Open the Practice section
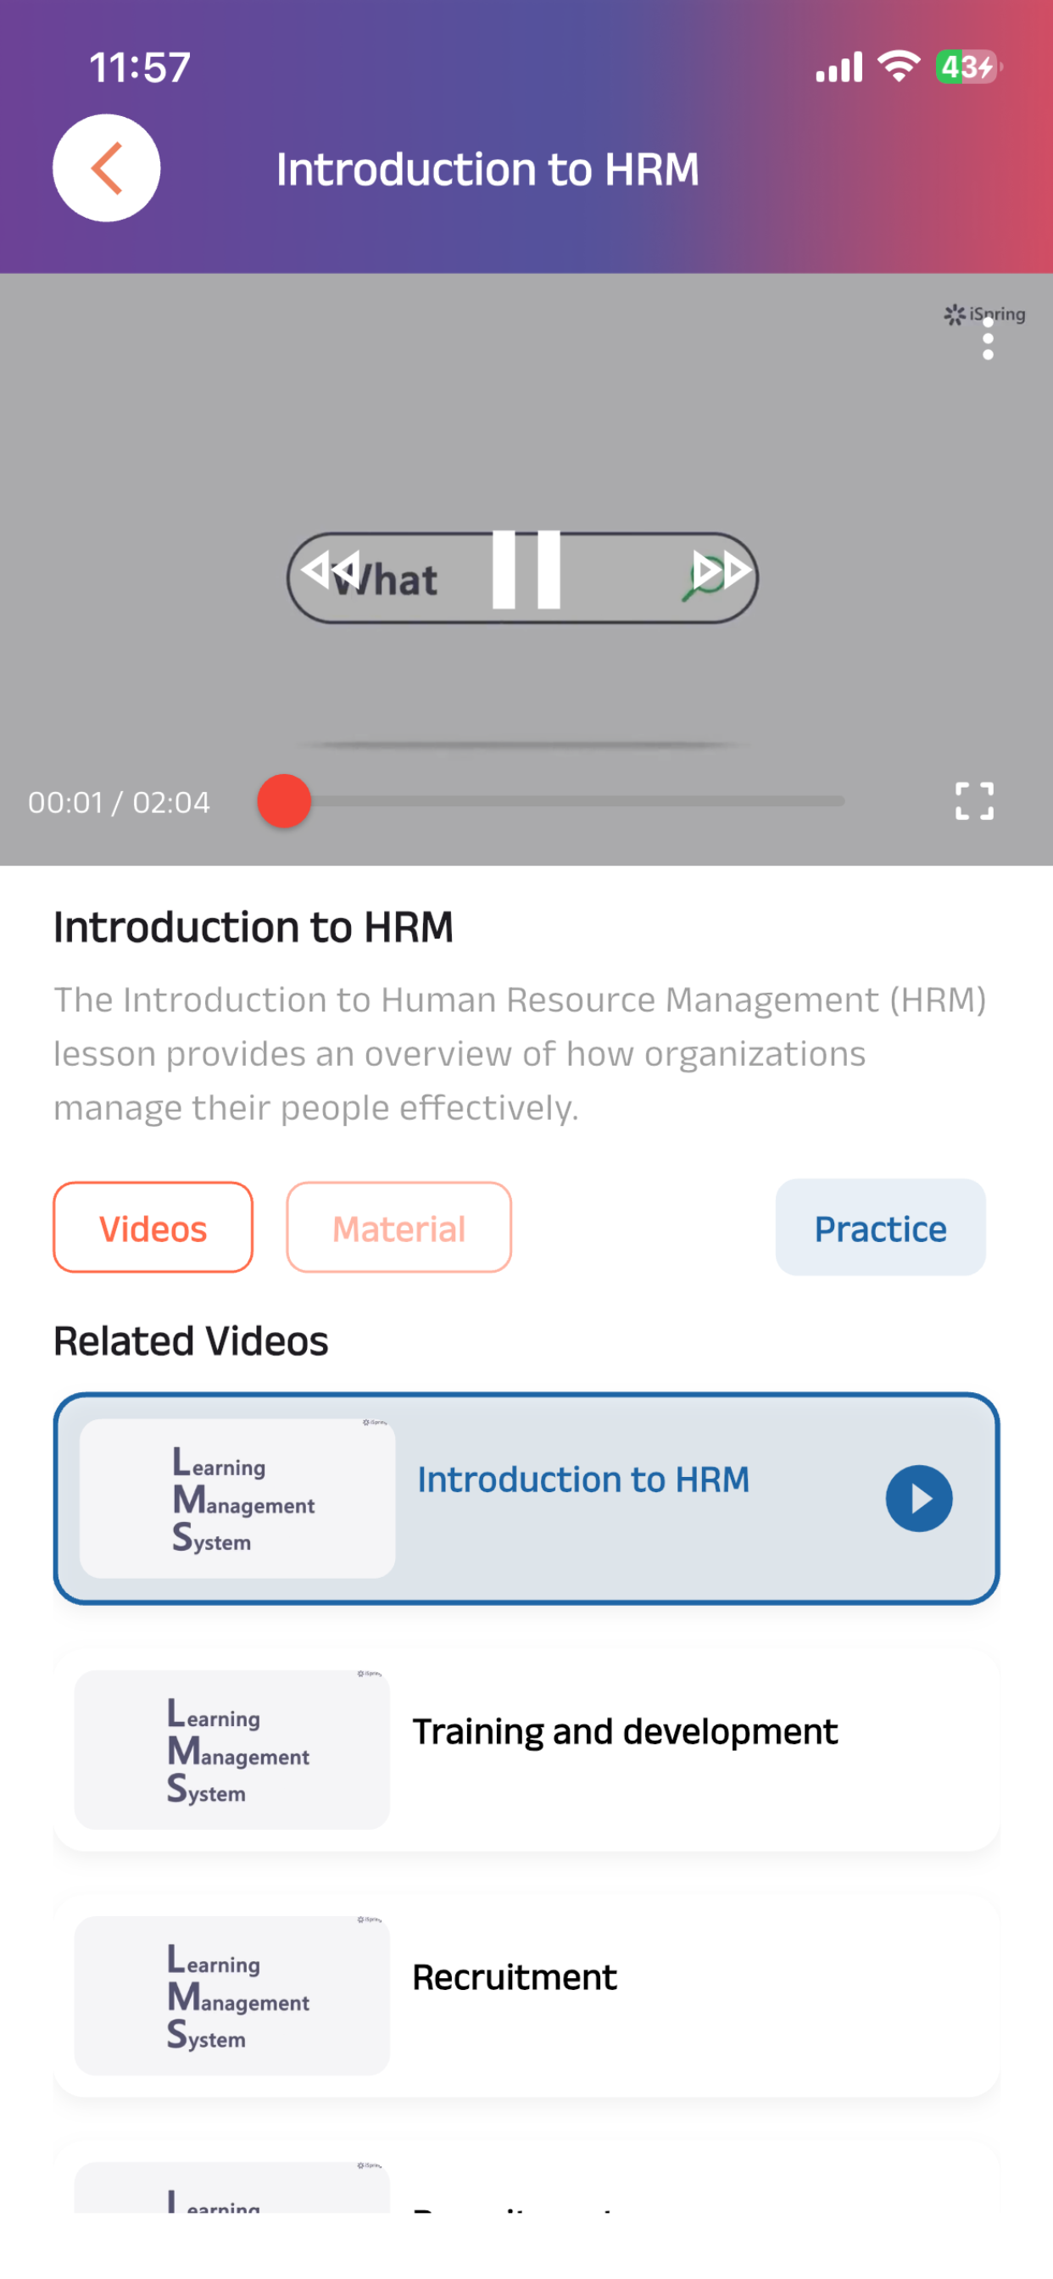The image size is (1053, 2279). (x=880, y=1228)
